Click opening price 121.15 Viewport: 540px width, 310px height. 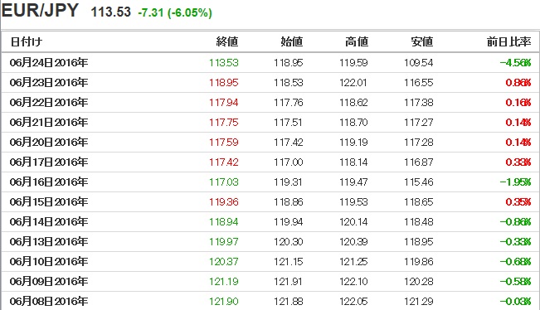click(x=289, y=262)
